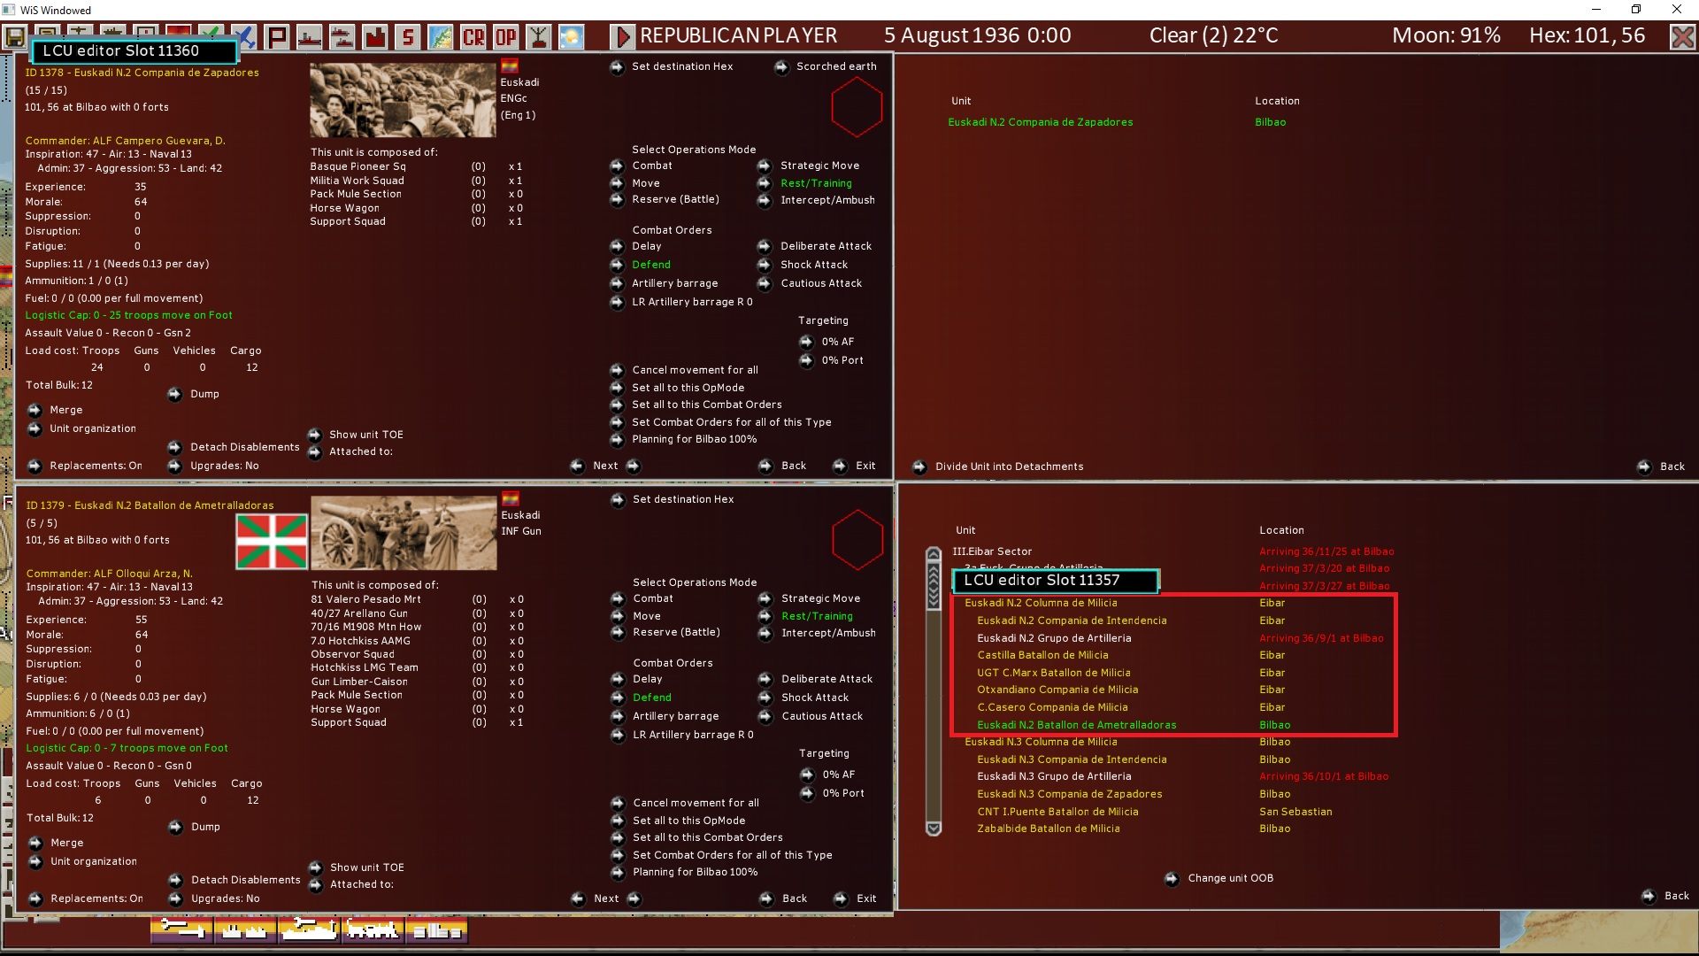Open the OP toolbar button
The image size is (1699, 956).
[x=506, y=37]
